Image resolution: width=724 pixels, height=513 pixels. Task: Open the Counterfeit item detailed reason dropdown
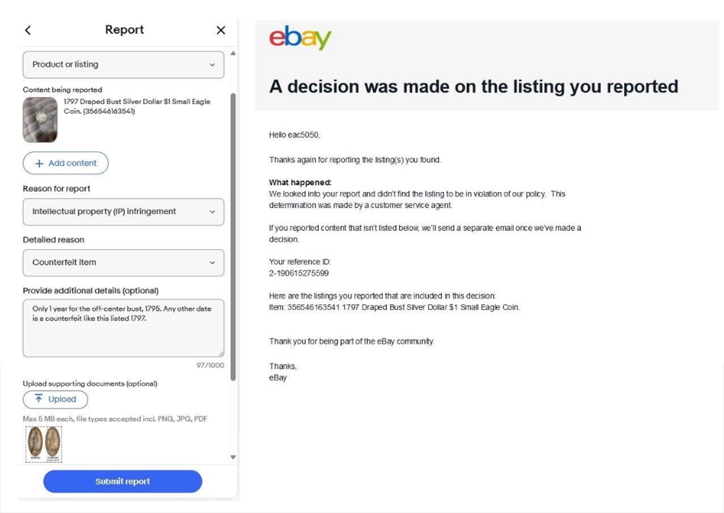pyautogui.click(x=123, y=263)
